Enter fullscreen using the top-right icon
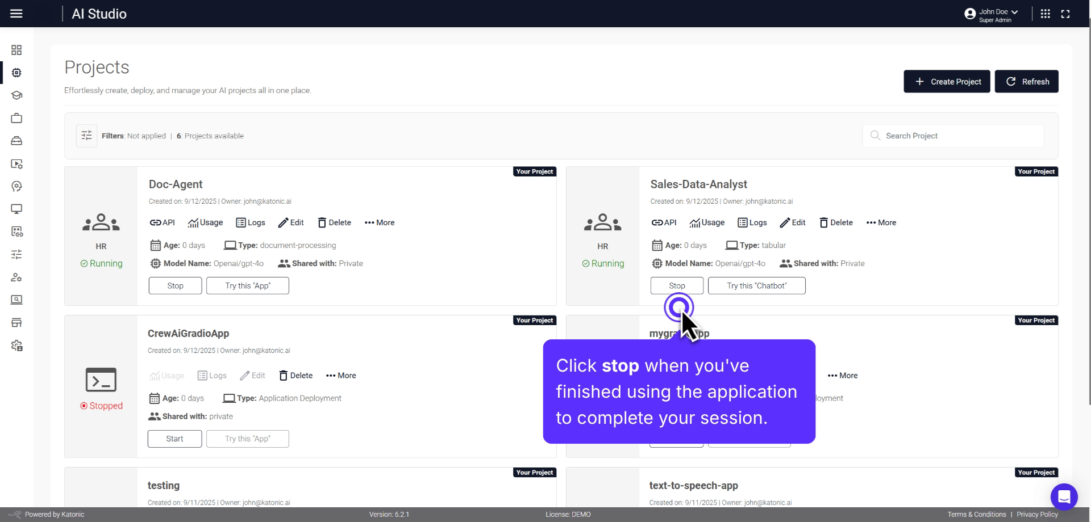Image resolution: width=1091 pixels, height=522 pixels. (x=1066, y=13)
